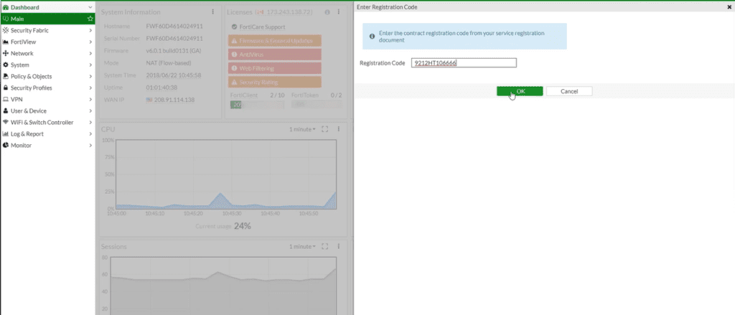Click the AntiVirus license bar
The height and width of the screenshot is (315, 735).
click(275, 55)
